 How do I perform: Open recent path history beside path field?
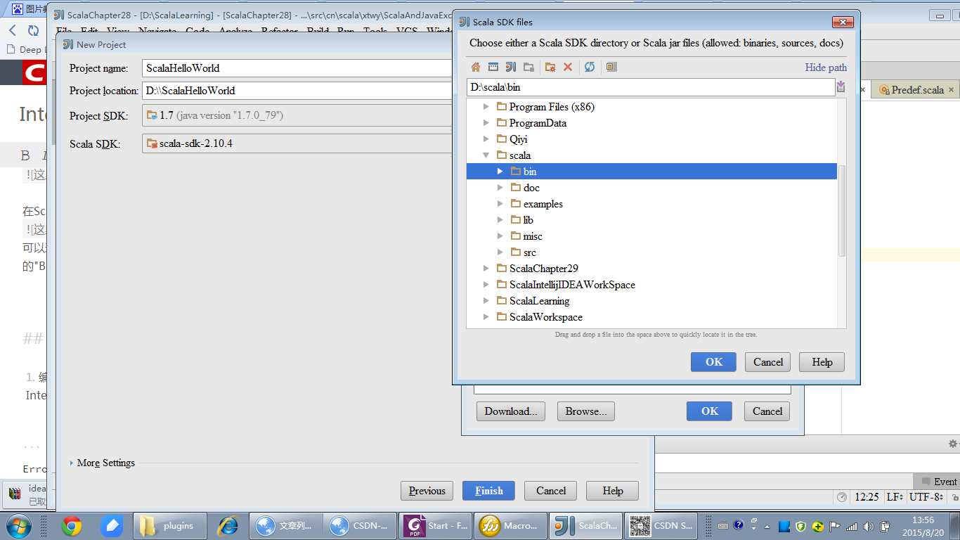(x=841, y=87)
